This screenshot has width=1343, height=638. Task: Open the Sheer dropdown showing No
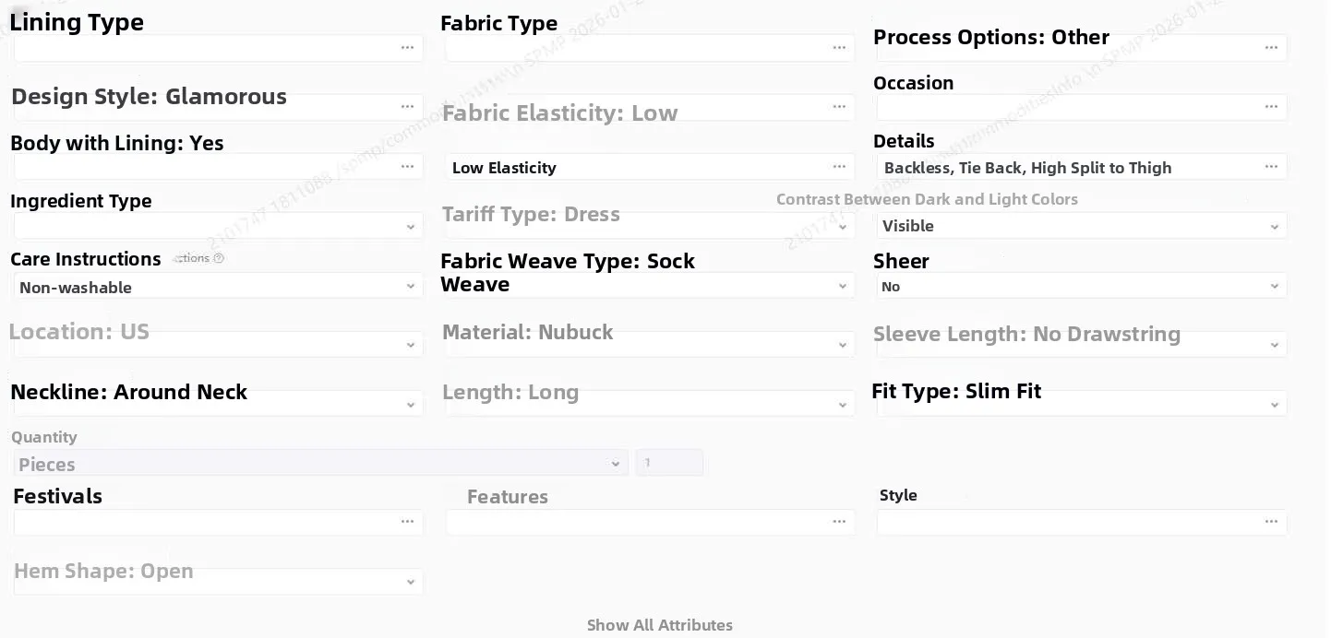click(1082, 287)
